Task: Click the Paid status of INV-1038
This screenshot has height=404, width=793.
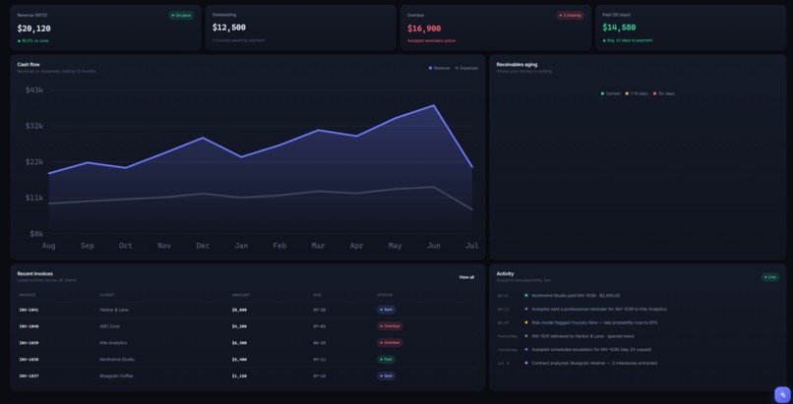Action: click(387, 360)
